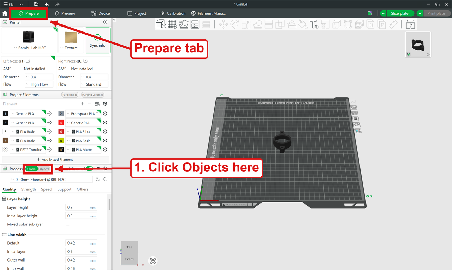This screenshot has height=270, width=452.
Task: Switch to the Strength settings tab
Action: pos(28,189)
